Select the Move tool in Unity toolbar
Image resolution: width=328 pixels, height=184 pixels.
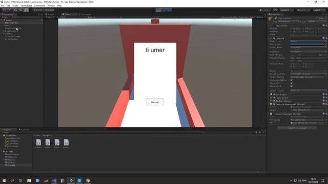tap(10, 10)
